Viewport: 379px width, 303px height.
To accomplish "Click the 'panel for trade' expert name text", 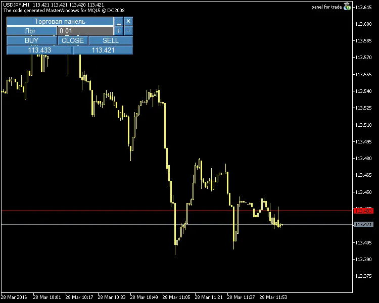I will pyautogui.click(x=326, y=7).
